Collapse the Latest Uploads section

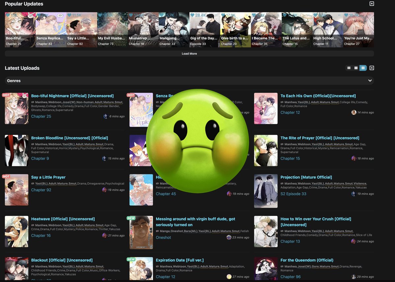[372, 68]
